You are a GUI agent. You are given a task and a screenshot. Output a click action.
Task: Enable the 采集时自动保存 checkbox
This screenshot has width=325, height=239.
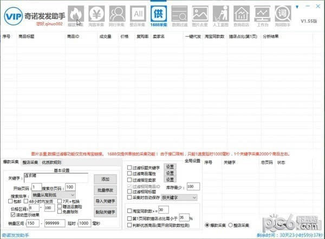point(129,197)
